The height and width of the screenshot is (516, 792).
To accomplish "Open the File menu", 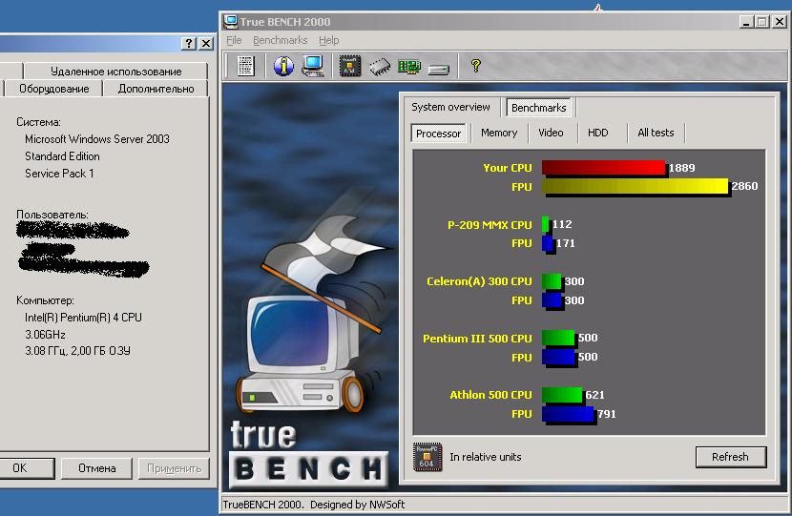I will (234, 40).
